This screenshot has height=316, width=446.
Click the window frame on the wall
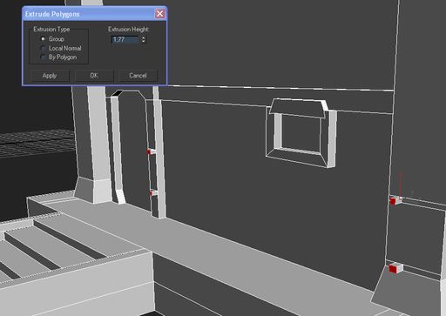[x=302, y=133]
